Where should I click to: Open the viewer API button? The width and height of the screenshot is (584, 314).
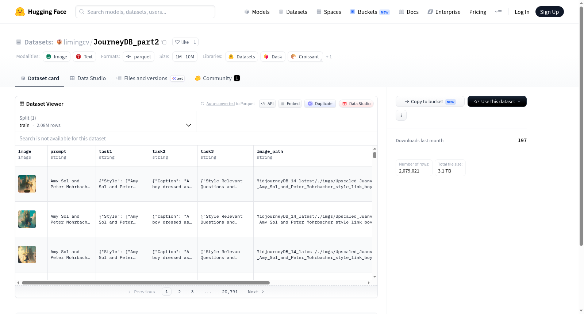tap(267, 104)
